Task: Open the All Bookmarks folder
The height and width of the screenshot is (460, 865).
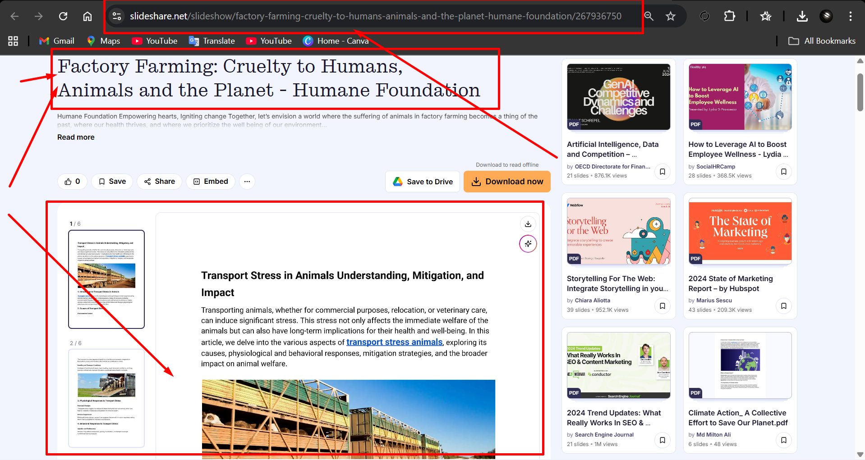Action: point(822,41)
